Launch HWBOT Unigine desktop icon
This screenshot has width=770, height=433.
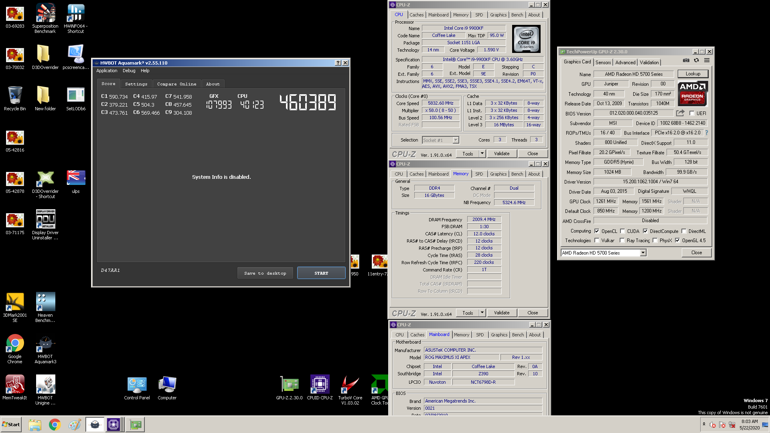coord(45,390)
